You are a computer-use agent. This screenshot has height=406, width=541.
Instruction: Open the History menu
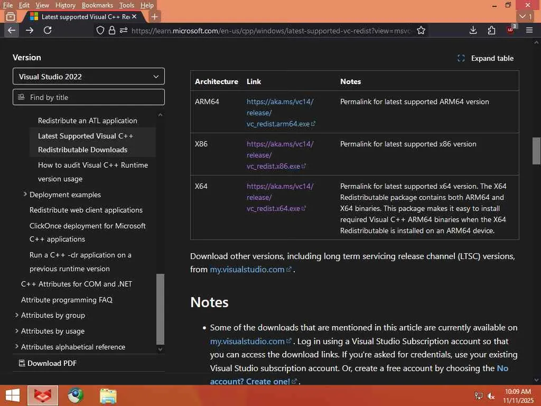(x=65, y=5)
